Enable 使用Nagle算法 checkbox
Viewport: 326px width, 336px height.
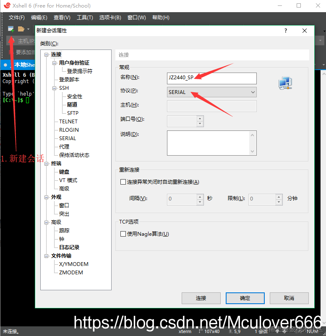123,234
